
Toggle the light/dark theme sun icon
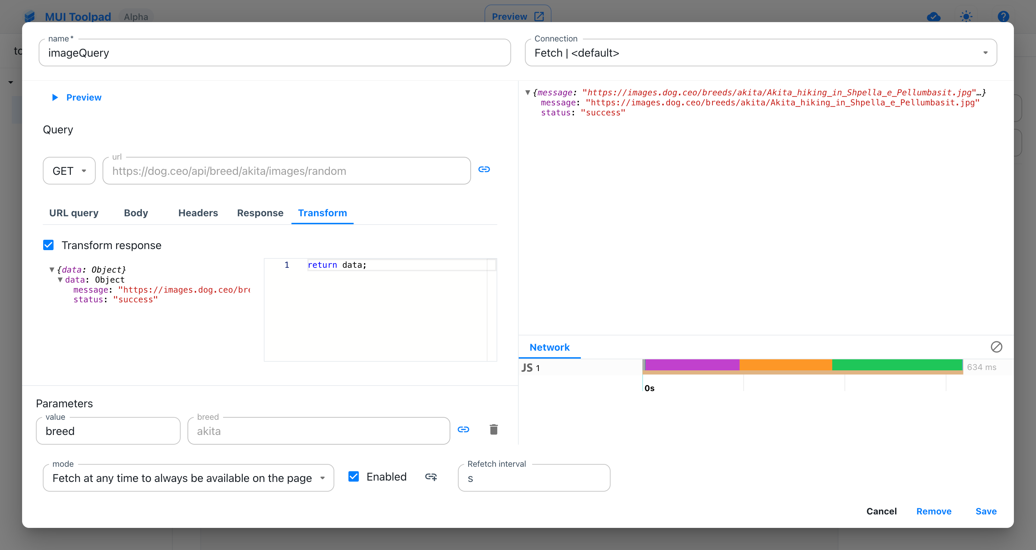[x=966, y=17]
